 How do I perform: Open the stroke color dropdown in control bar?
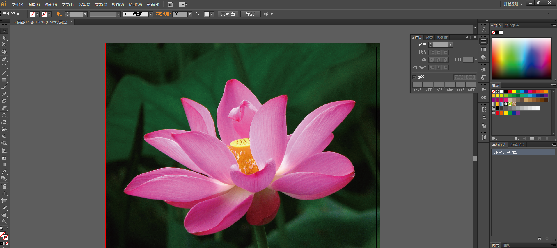(x=49, y=14)
